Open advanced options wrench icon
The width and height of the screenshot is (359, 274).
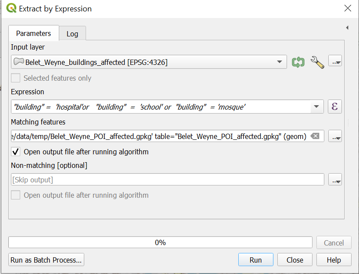317,62
